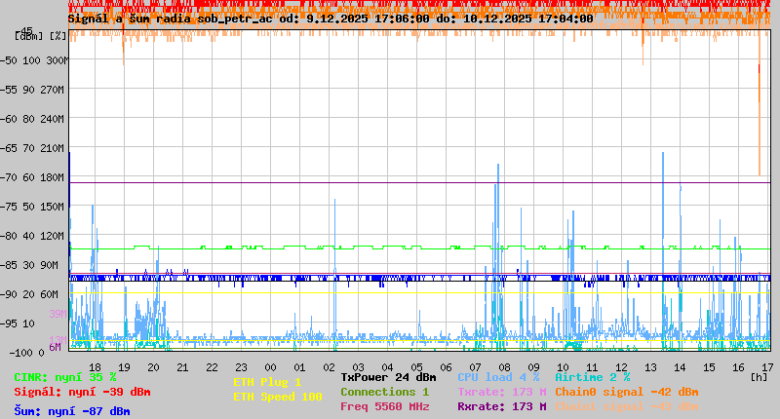The width and height of the screenshot is (780, 419).
Task: Click the '03' hour tick on the x-axis
Action: click(358, 367)
